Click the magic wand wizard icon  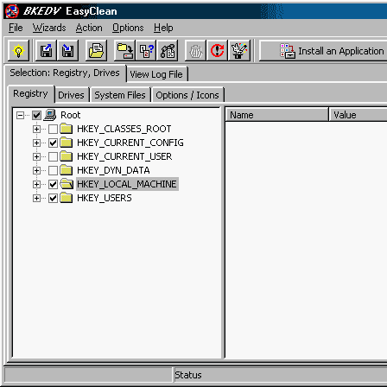pyautogui.click(x=239, y=51)
